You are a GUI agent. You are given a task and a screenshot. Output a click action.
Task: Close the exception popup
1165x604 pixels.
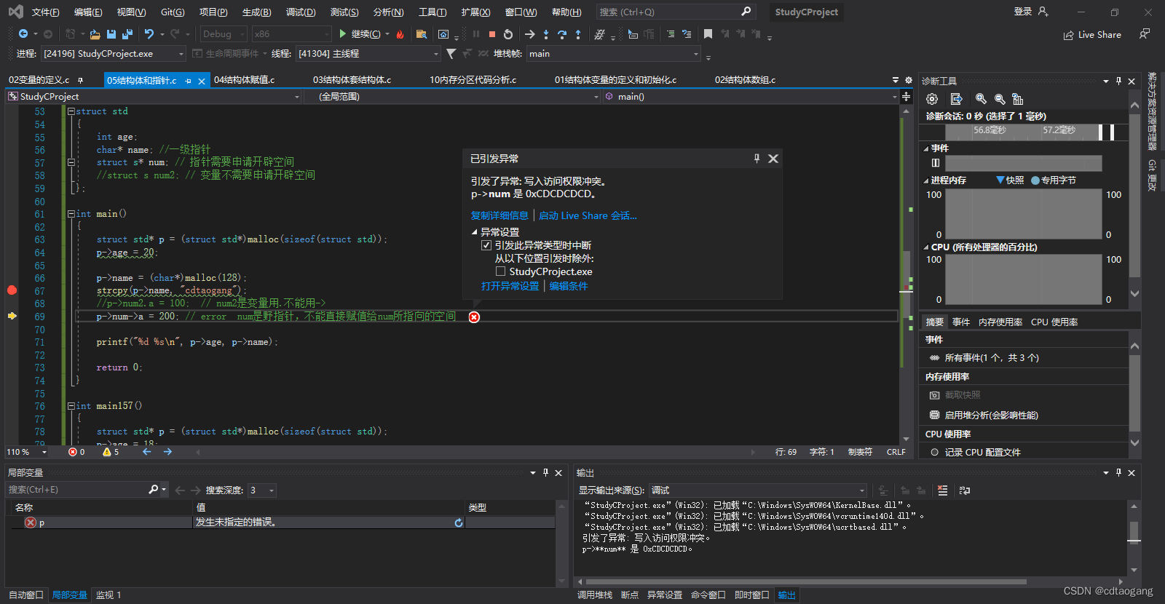click(x=773, y=159)
